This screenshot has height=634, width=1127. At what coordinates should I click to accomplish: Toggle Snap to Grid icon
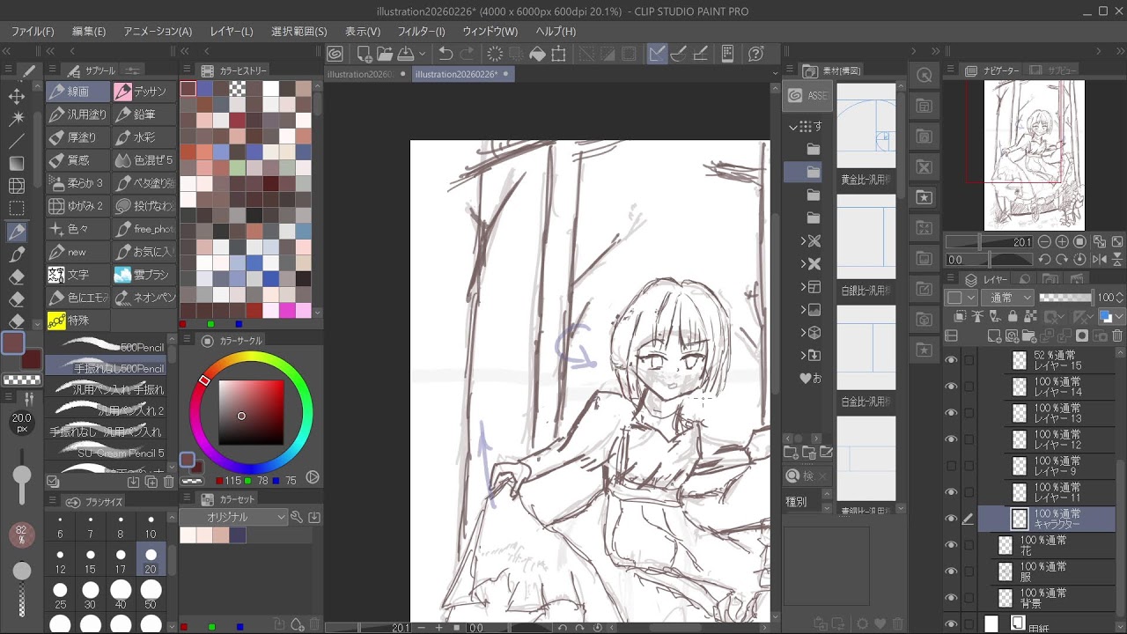(701, 54)
